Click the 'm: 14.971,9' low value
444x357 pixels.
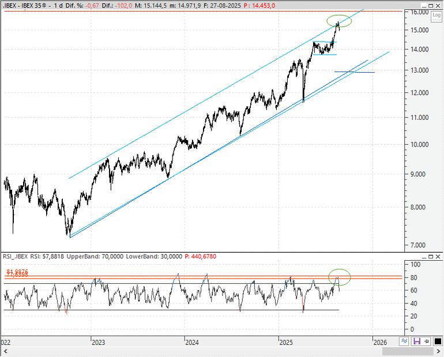pos(186,6)
